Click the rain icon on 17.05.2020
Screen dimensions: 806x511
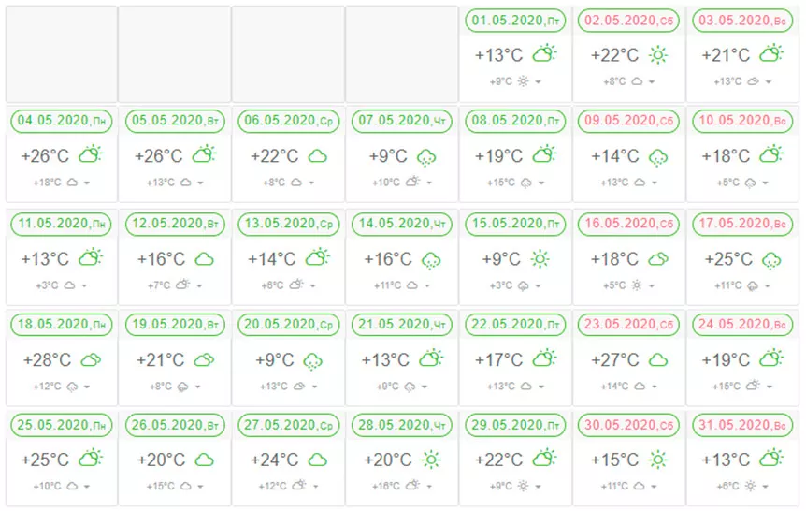(771, 260)
